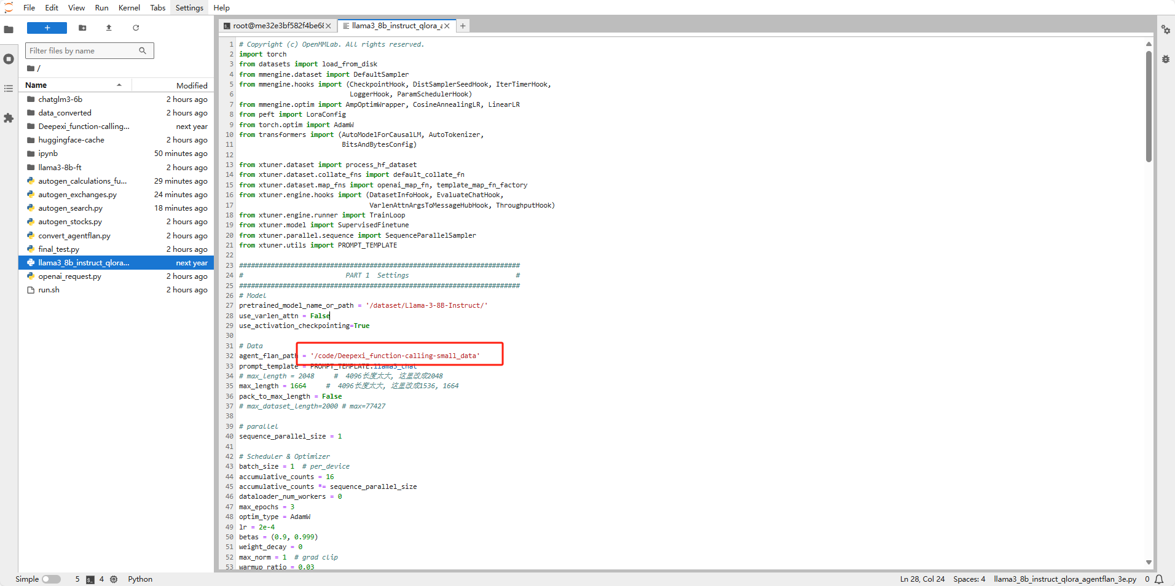Upload files with the upload arrow icon
The image size is (1175, 586).
pyautogui.click(x=109, y=28)
